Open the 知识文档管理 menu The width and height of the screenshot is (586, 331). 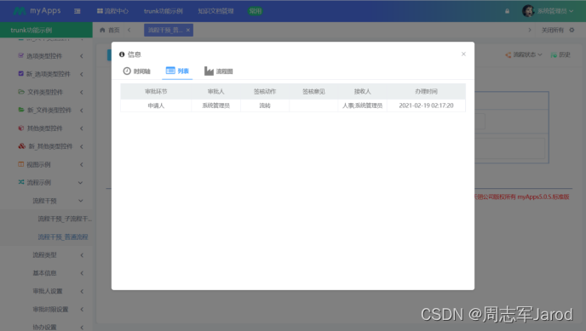click(x=215, y=11)
